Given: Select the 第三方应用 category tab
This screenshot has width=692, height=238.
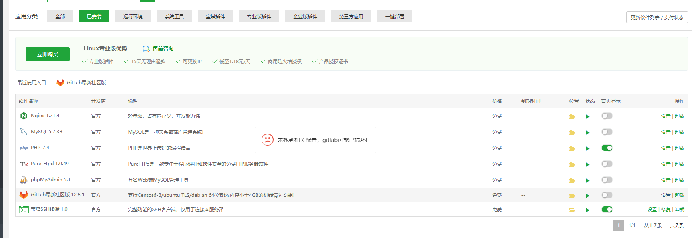Looking at the screenshot, I should click(x=351, y=16).
